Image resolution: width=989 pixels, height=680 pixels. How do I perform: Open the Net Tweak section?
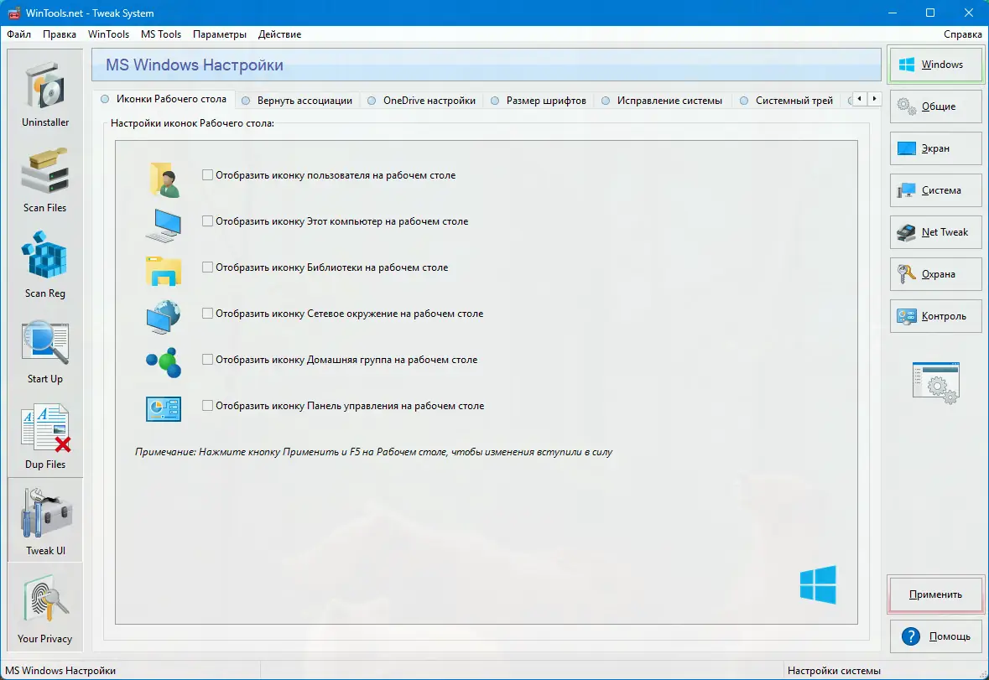coord(936,232)
